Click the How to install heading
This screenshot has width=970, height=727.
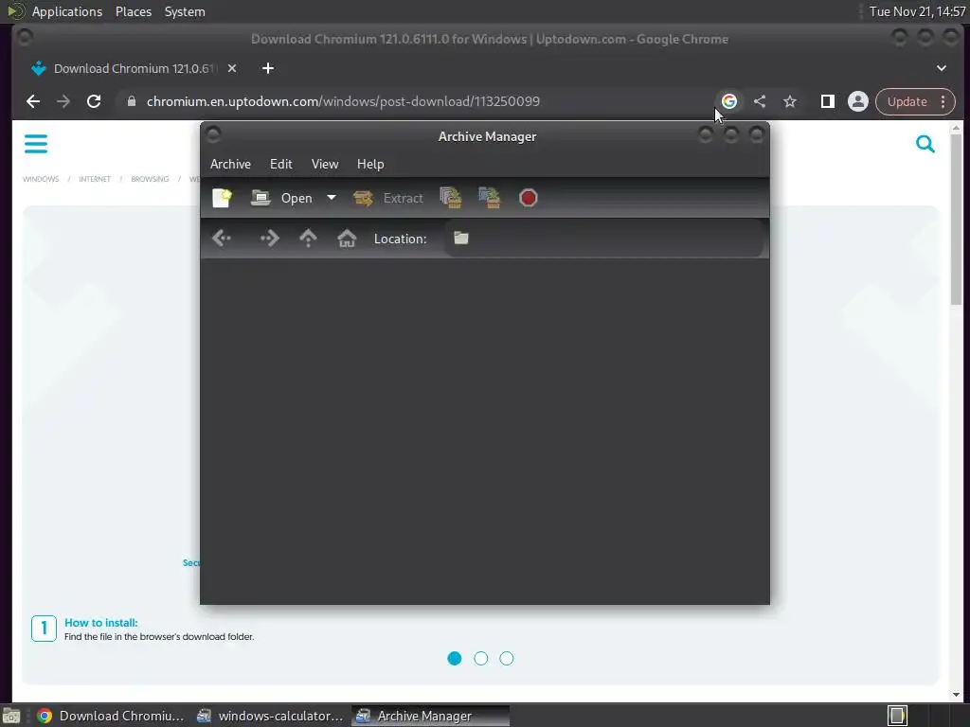click(100, 623)
